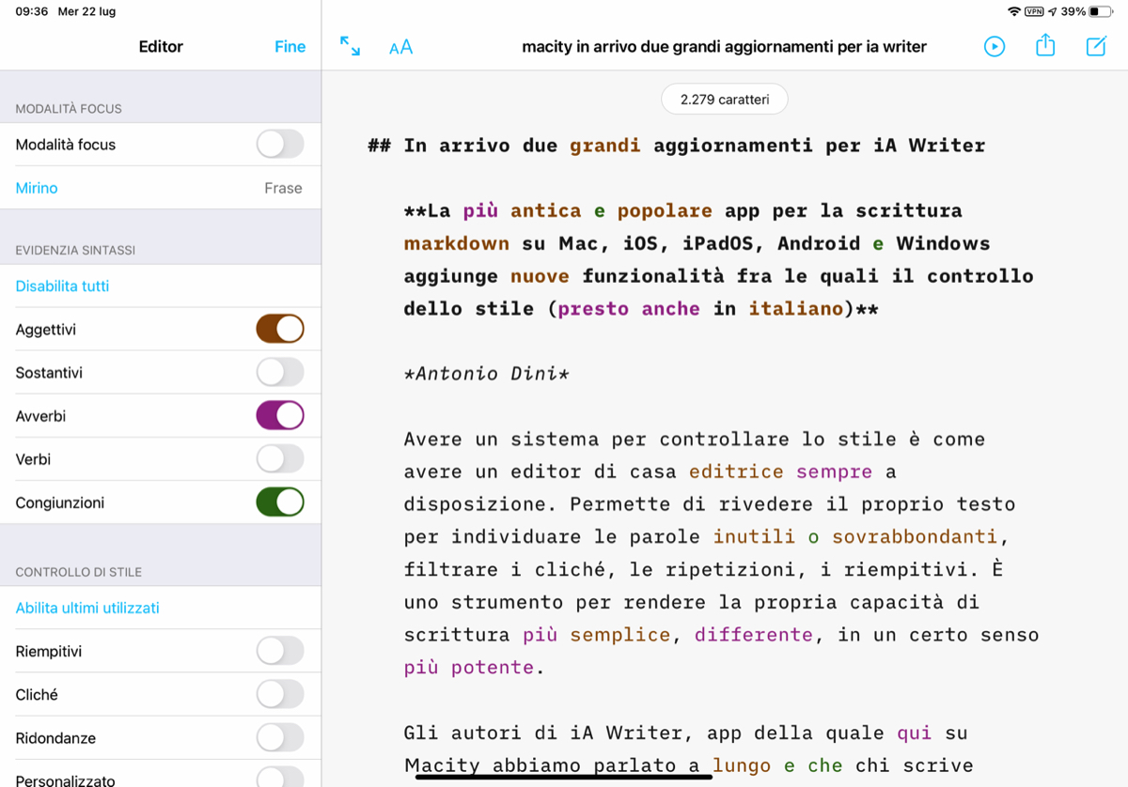Tap the Aggettivi label row
Screen dimensions: 1128x787
pos(160,330)
